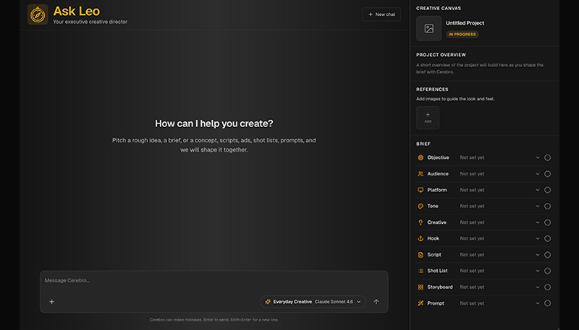Expand the Hook brief row
Viewport: 579px width, 330px height.
point(537,239)
